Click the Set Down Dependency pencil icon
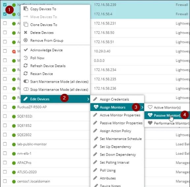Image resolution: width=190 pixels, height=187 pixels. 95,154
